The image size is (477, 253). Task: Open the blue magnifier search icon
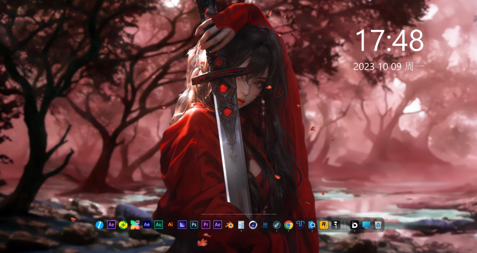click(x=312, y=225)
